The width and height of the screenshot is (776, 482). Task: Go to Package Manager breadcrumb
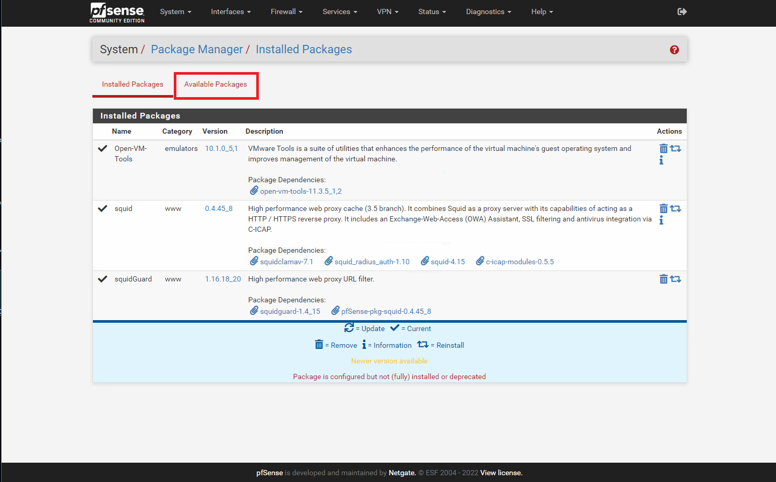pos(197,50)
